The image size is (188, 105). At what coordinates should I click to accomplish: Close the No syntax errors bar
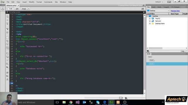[144, 12]
